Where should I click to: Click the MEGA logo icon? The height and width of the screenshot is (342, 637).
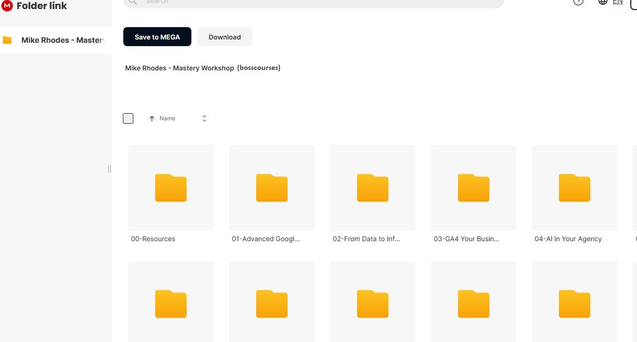[x=7, y=6]
